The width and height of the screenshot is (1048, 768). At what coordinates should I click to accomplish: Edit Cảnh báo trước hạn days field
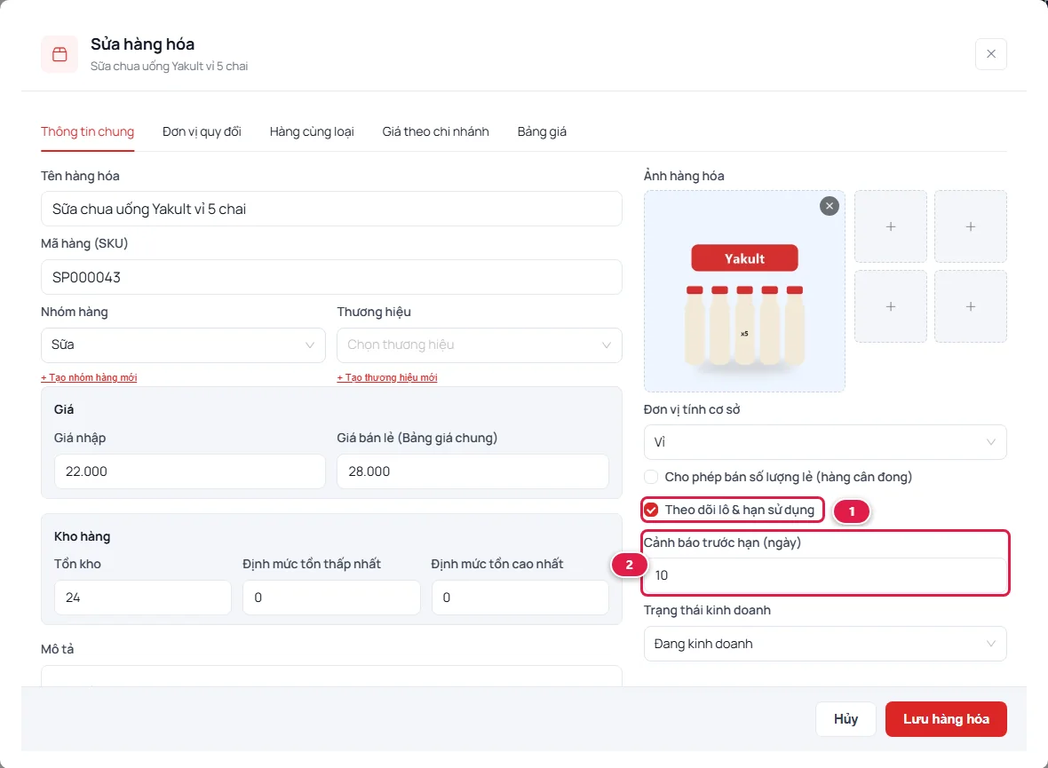pyautogui.click(x=825, y=575)
